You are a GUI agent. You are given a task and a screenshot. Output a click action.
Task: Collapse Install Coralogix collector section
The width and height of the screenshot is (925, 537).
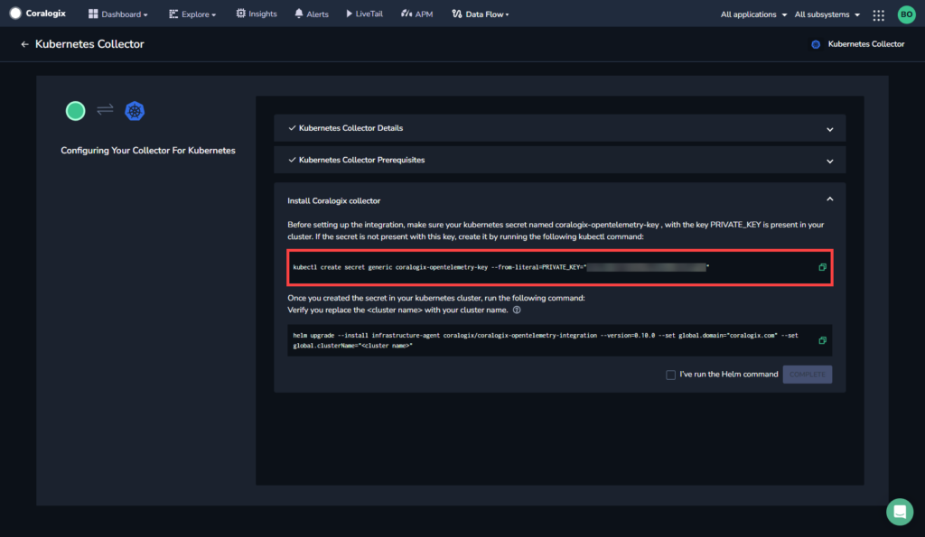point(829,199)
